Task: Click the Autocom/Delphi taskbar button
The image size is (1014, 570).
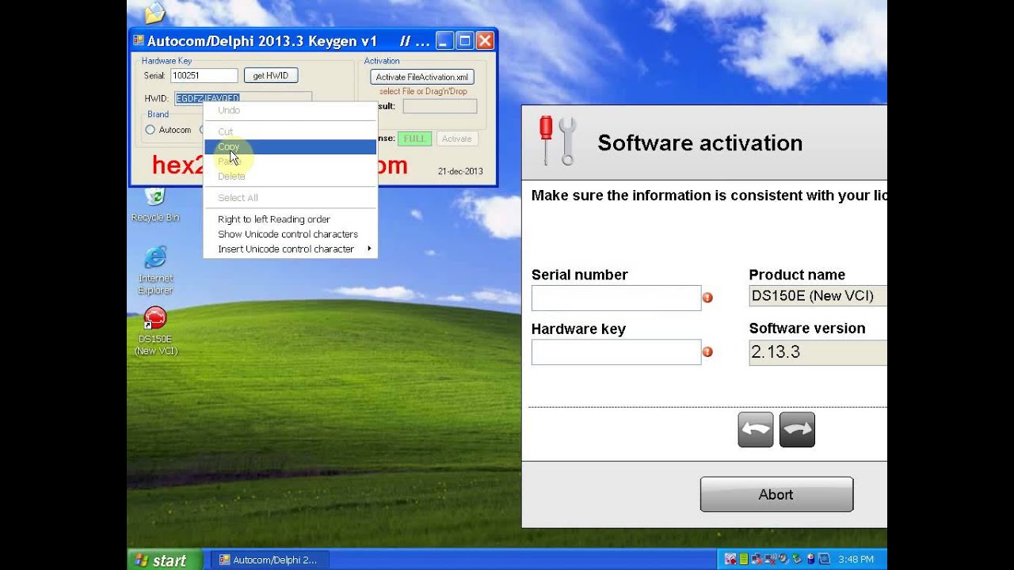Action: (x=270, y=560)
